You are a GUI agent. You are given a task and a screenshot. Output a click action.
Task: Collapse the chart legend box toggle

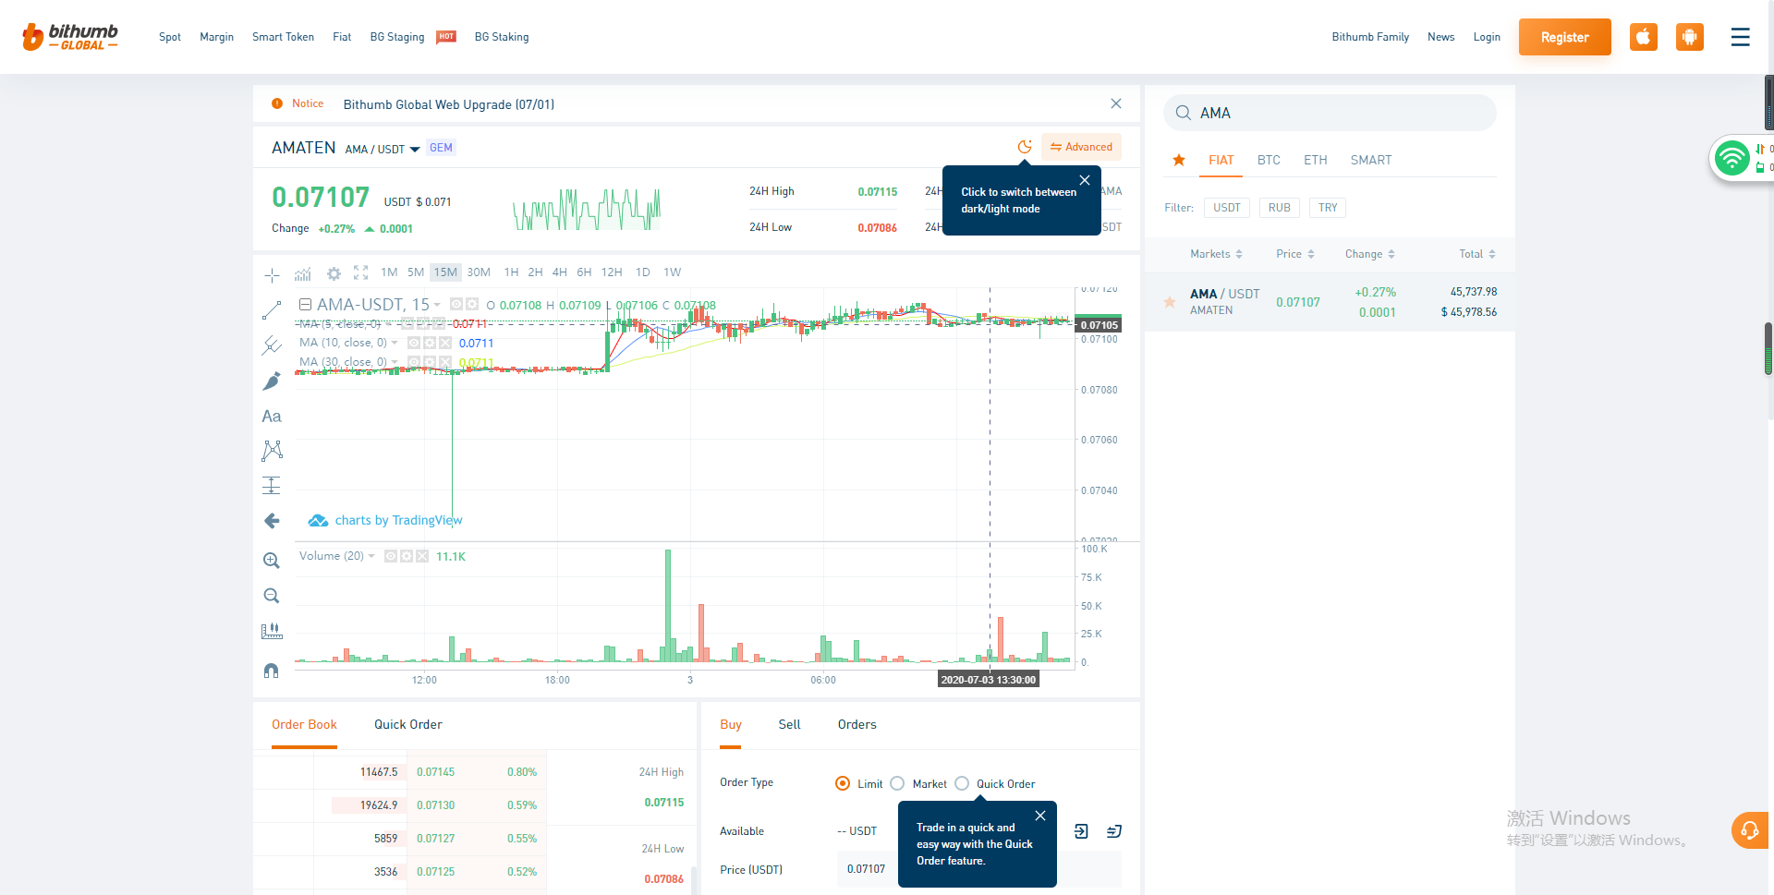click(x=305, y=304)
